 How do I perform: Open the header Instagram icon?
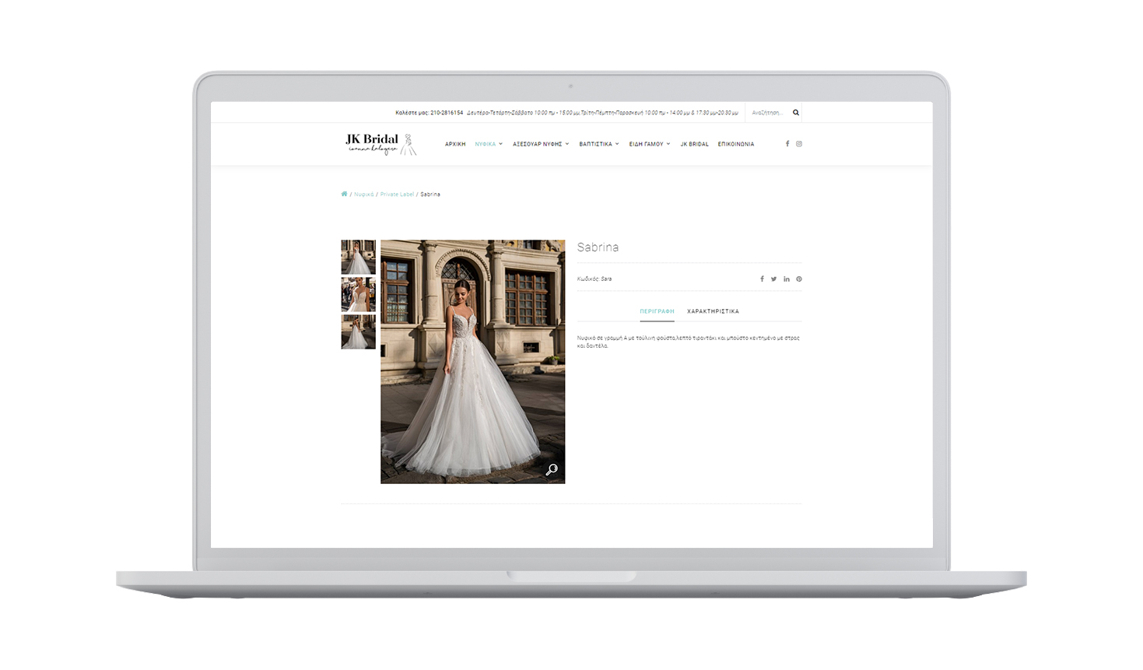pos(799,144)
